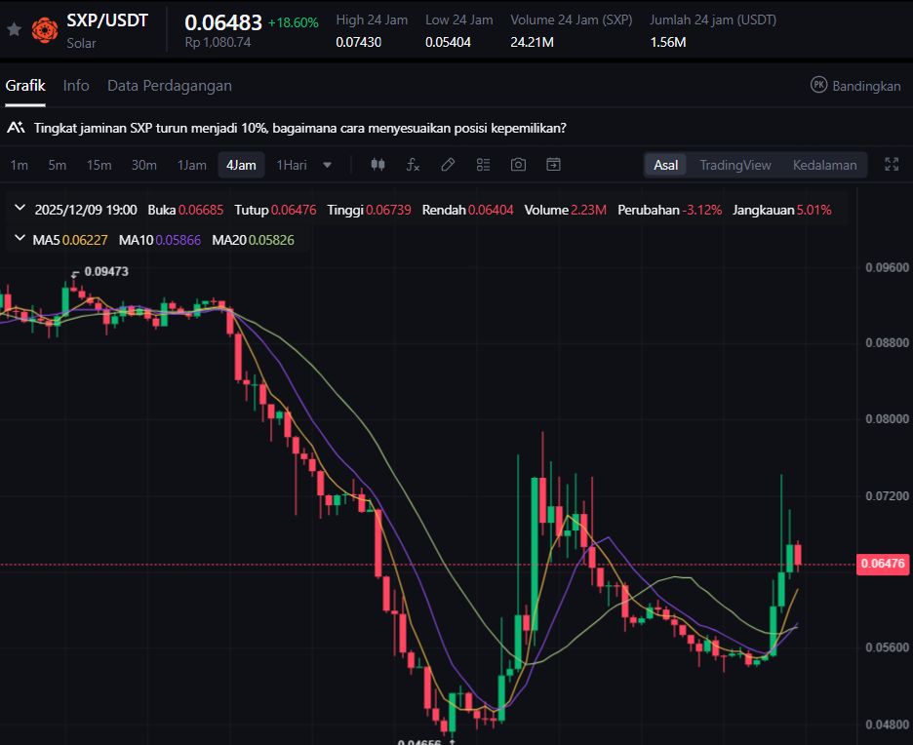
Task: Click the Bandingkan compare button
Action: pos(855,86)
